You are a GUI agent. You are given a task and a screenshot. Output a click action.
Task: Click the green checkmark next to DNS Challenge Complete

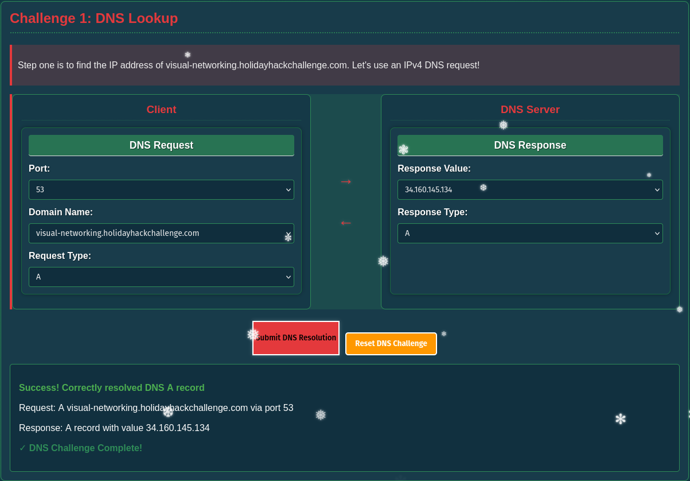pyautogui.click(x=22, y=448)
